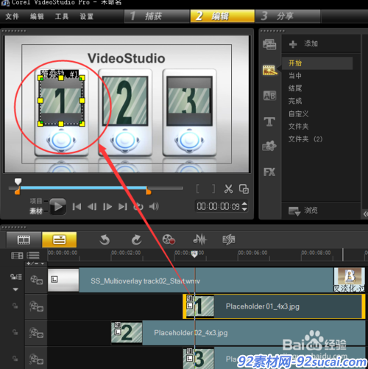Open the Title library icon
The width and height of the screenshot is (368, 369).
(x=269, y=122)
